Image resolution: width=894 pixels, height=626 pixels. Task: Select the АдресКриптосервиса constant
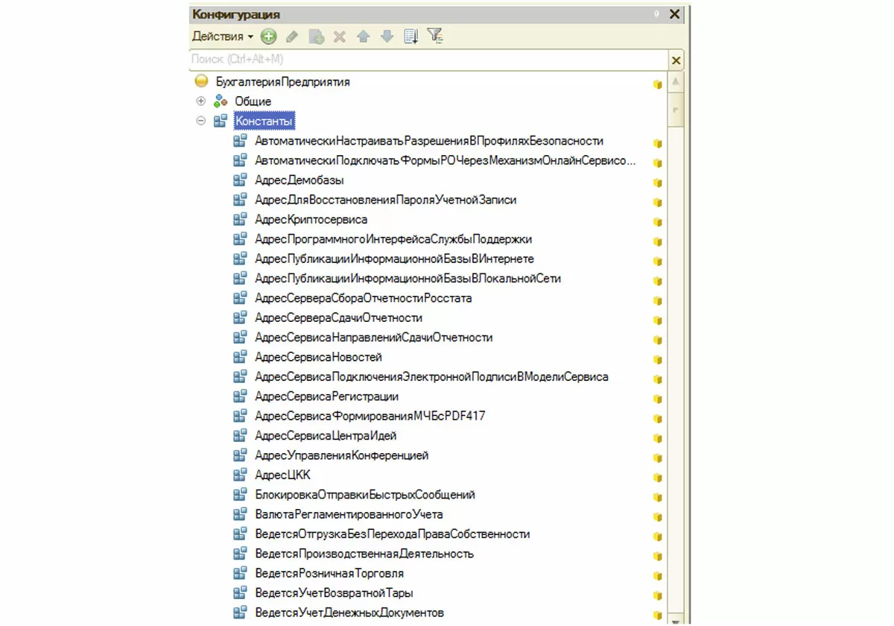[x=311, y=219]
